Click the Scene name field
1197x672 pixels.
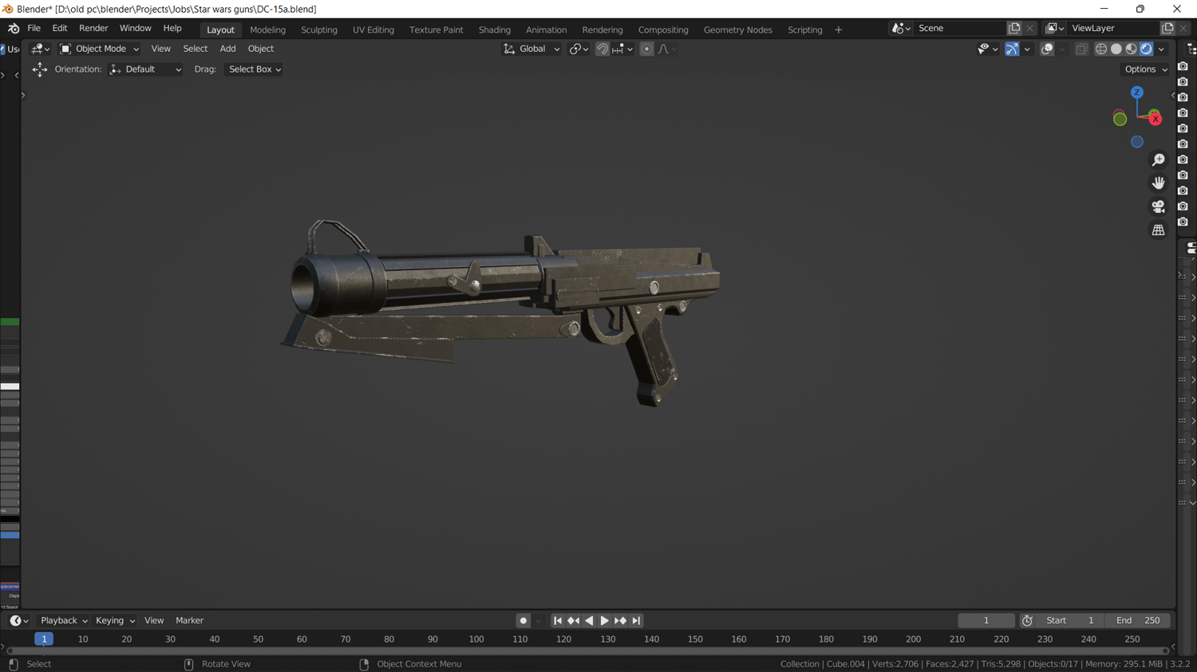point(960,28)
